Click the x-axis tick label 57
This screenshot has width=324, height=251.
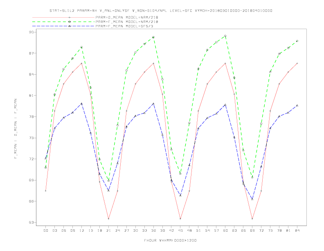[216, 230]
